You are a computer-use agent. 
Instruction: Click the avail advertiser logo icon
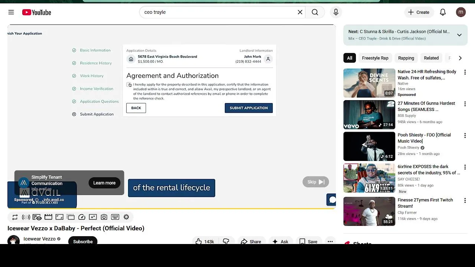[x=24, y=182]
